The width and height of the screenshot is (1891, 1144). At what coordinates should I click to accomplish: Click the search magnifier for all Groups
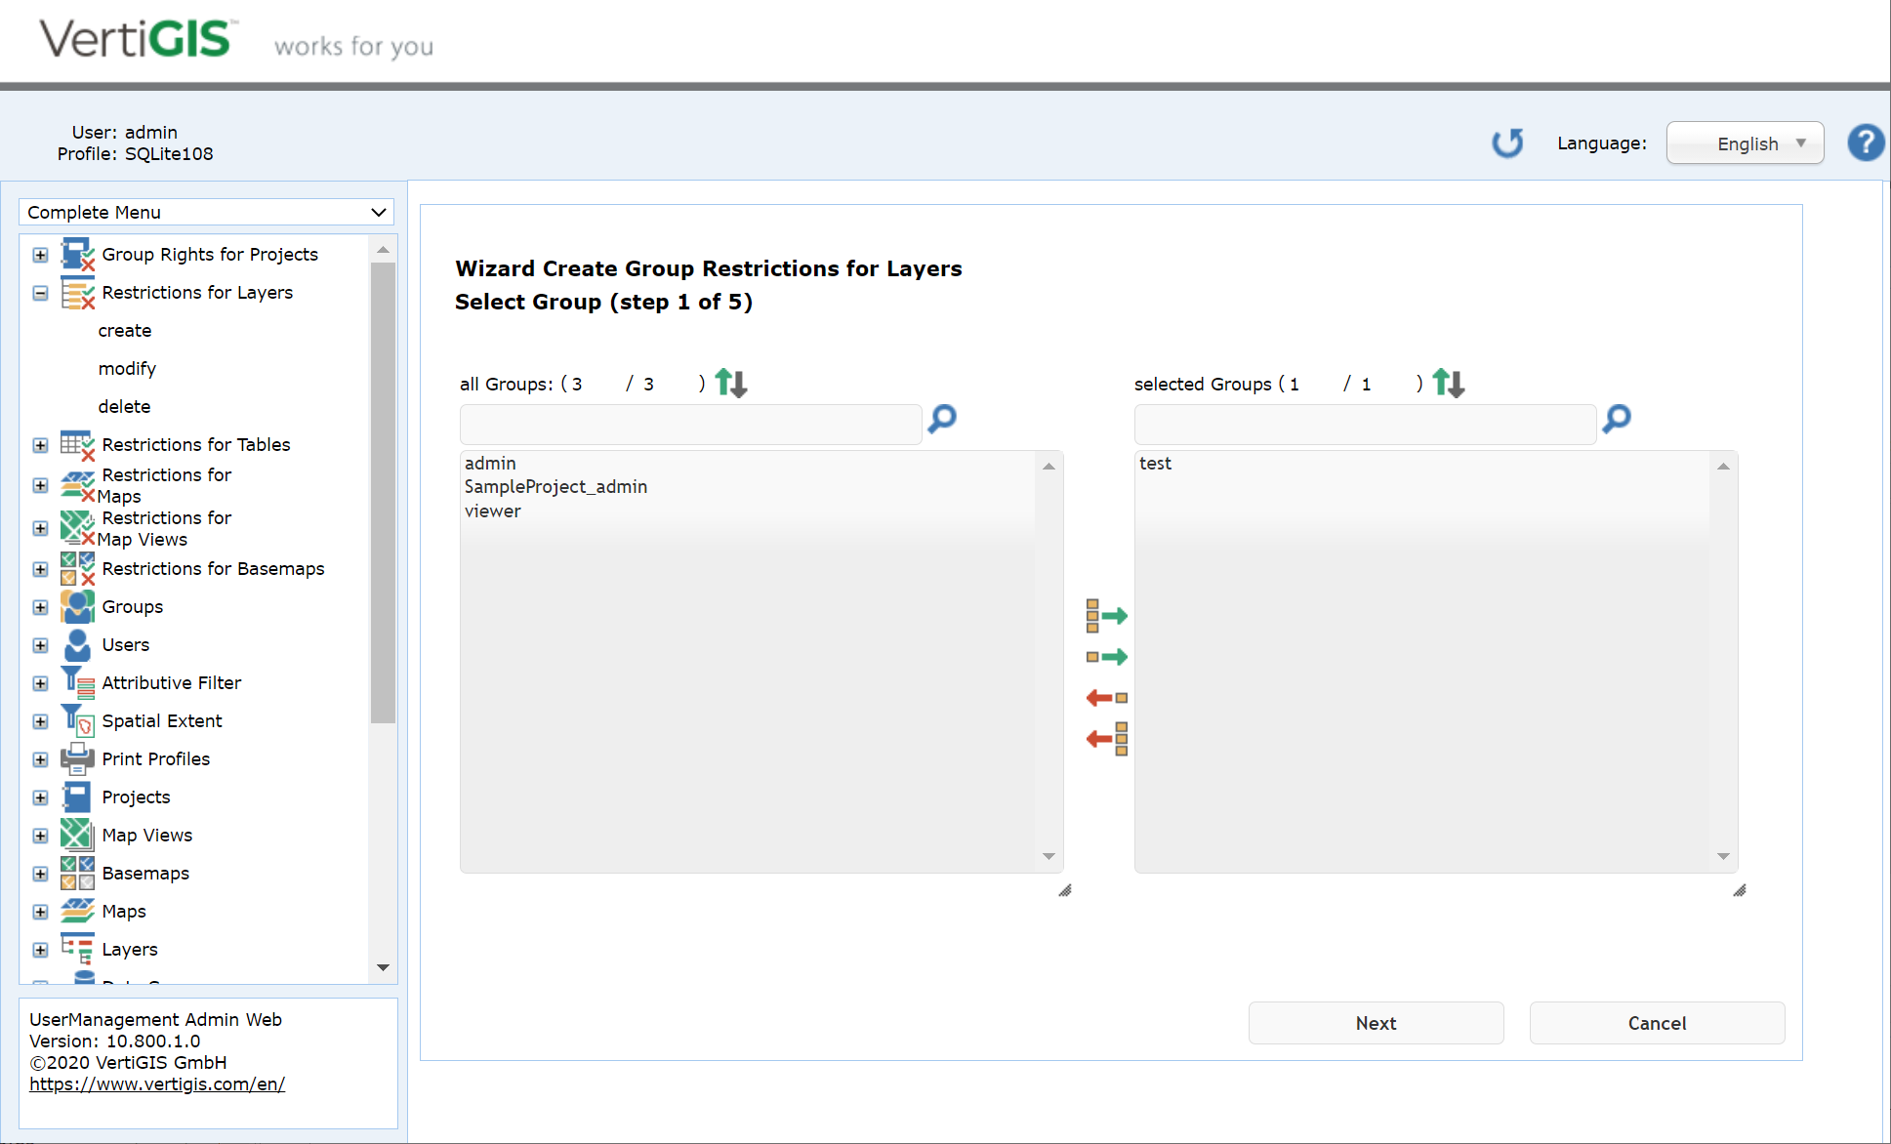pos(940,420)
